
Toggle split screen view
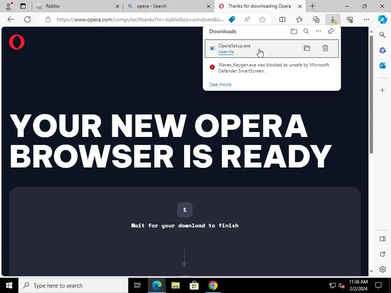[282, 19]
